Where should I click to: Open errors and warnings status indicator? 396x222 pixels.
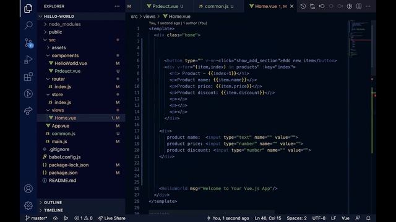point(84,218)
